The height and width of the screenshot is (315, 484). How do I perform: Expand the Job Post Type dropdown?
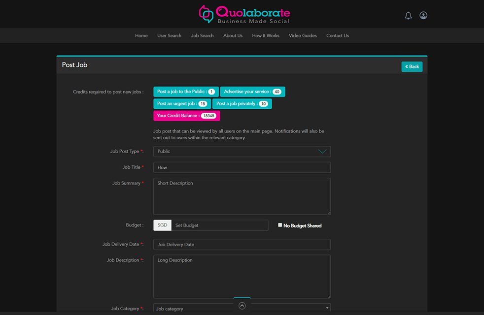[242, 152]
